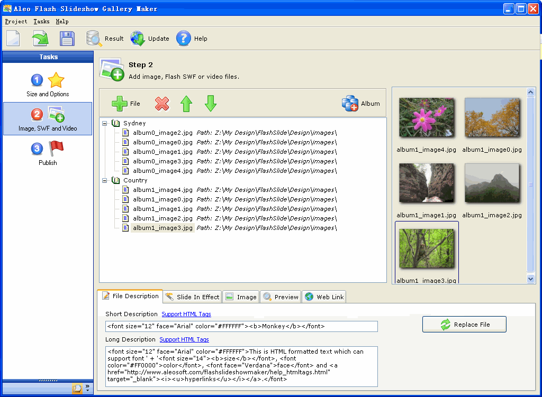The image size is (542, 397).
Task: Select album1_image0.jpg in the tree
Action: pos(162,199)
